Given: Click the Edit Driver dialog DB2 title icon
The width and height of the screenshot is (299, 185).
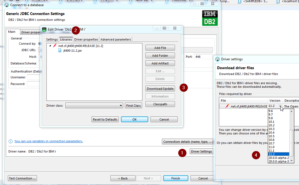Looking at the screenshot, I should (x=44, y=29).
